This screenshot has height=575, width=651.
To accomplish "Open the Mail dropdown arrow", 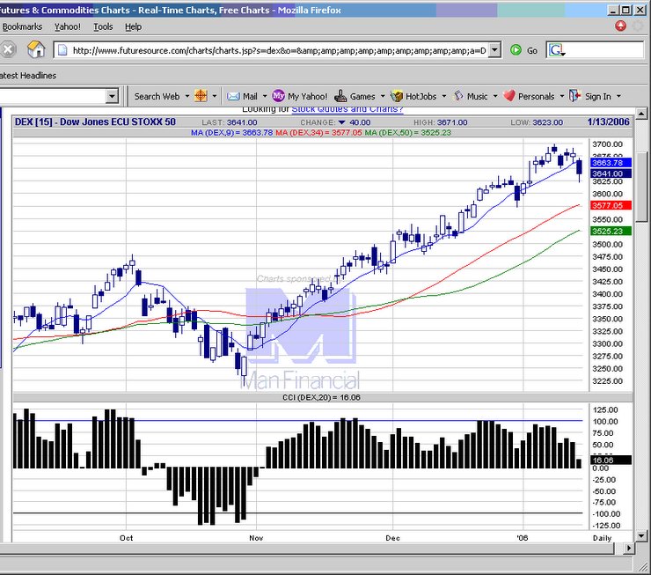I will tap(265, 96).
